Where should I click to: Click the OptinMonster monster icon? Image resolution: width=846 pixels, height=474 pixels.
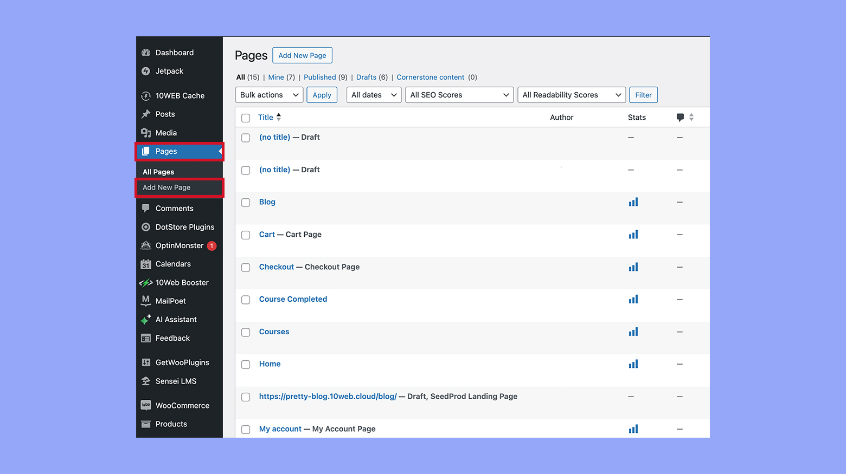pyautogui.click(x=146, y=245)
